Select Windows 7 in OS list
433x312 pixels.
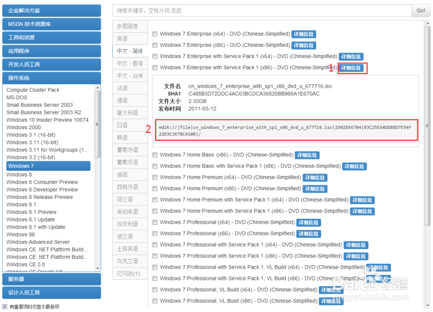pos(48,166)
